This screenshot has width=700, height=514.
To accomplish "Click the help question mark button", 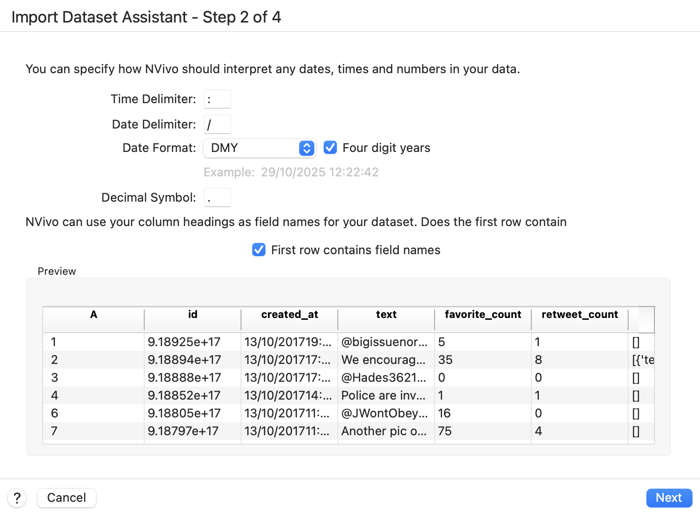I will pos(17,498).
